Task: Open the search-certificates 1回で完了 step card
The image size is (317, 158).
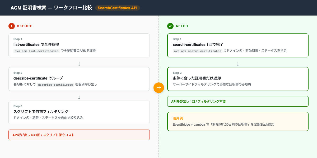Action: tap(238, 45)
